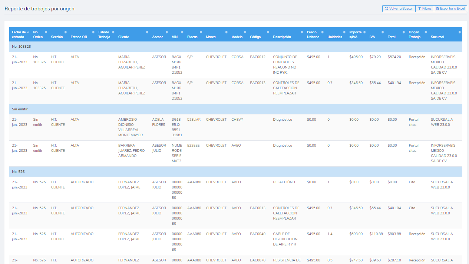Click total value $803.88
469x264 pixels.
(394, 234)
